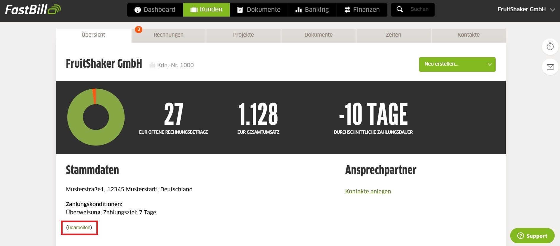
Task: Open the Finanzen menu
Action: point(362,10)
